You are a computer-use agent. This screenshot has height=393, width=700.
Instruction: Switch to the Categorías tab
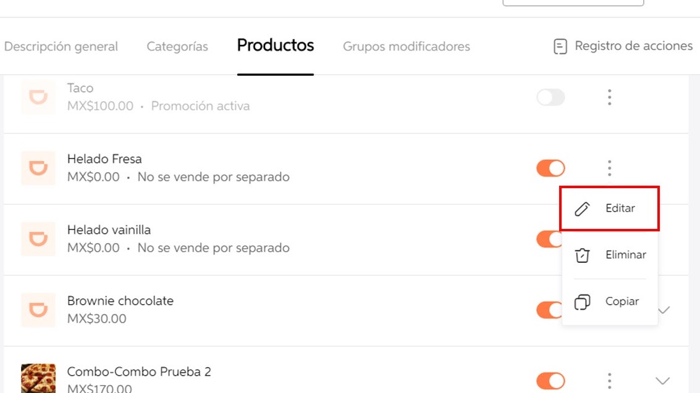177,46
